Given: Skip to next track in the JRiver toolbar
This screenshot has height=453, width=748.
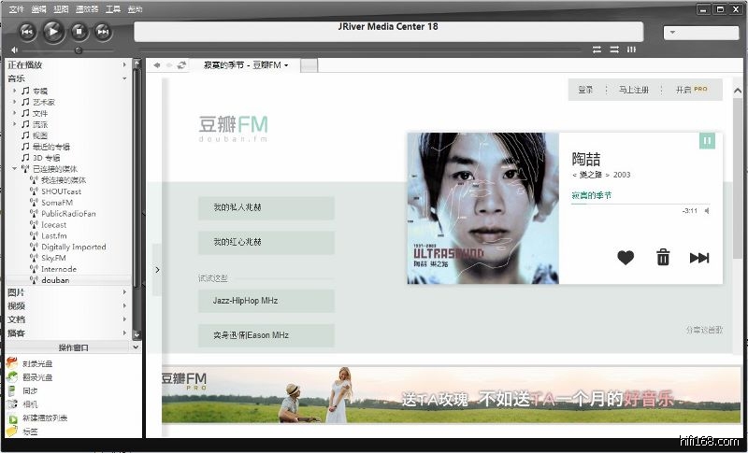Looking at the screenshot, I should coord(103,32).
